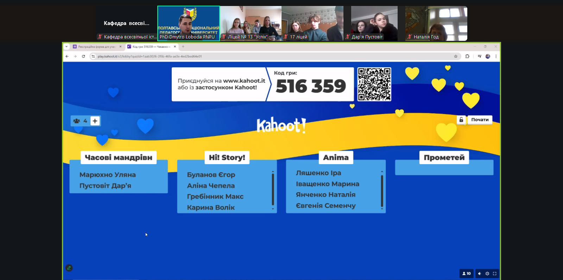Reload the Kahoot lobby page
Image resolution: width=563 pixels, height=280 pixels.
tap(83, 56)
